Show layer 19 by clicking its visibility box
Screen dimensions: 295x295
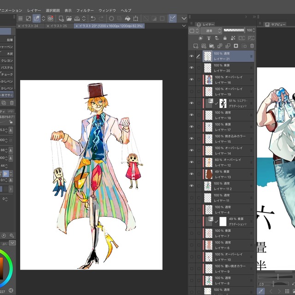point(192,91)
